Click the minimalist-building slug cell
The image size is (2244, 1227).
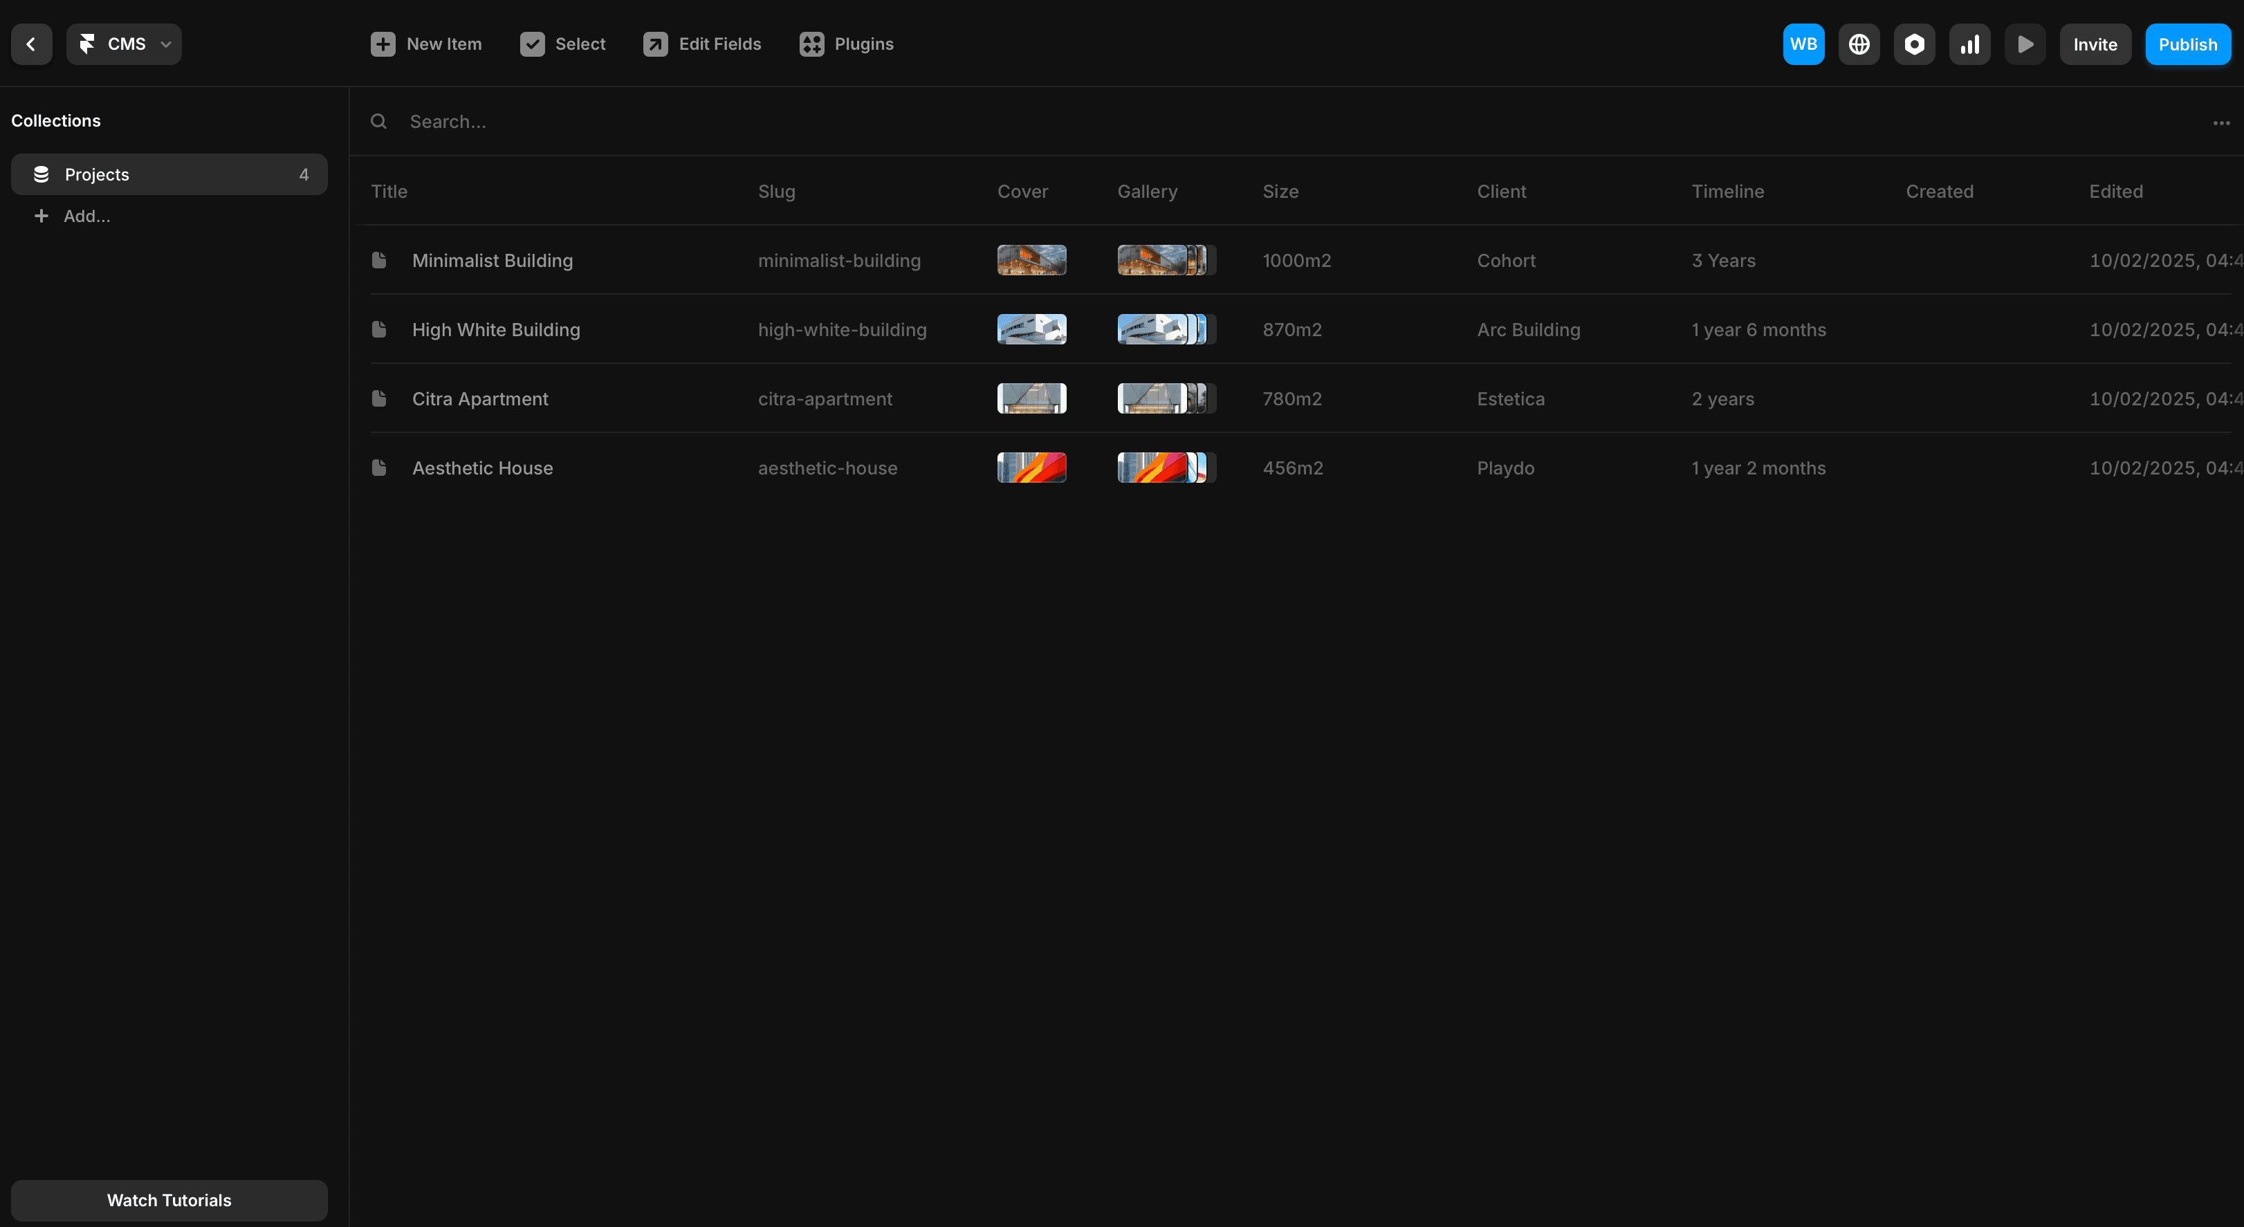click(839, 260)
